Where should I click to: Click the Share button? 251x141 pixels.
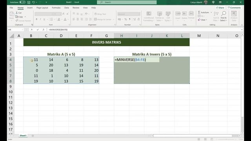[220, 8]
